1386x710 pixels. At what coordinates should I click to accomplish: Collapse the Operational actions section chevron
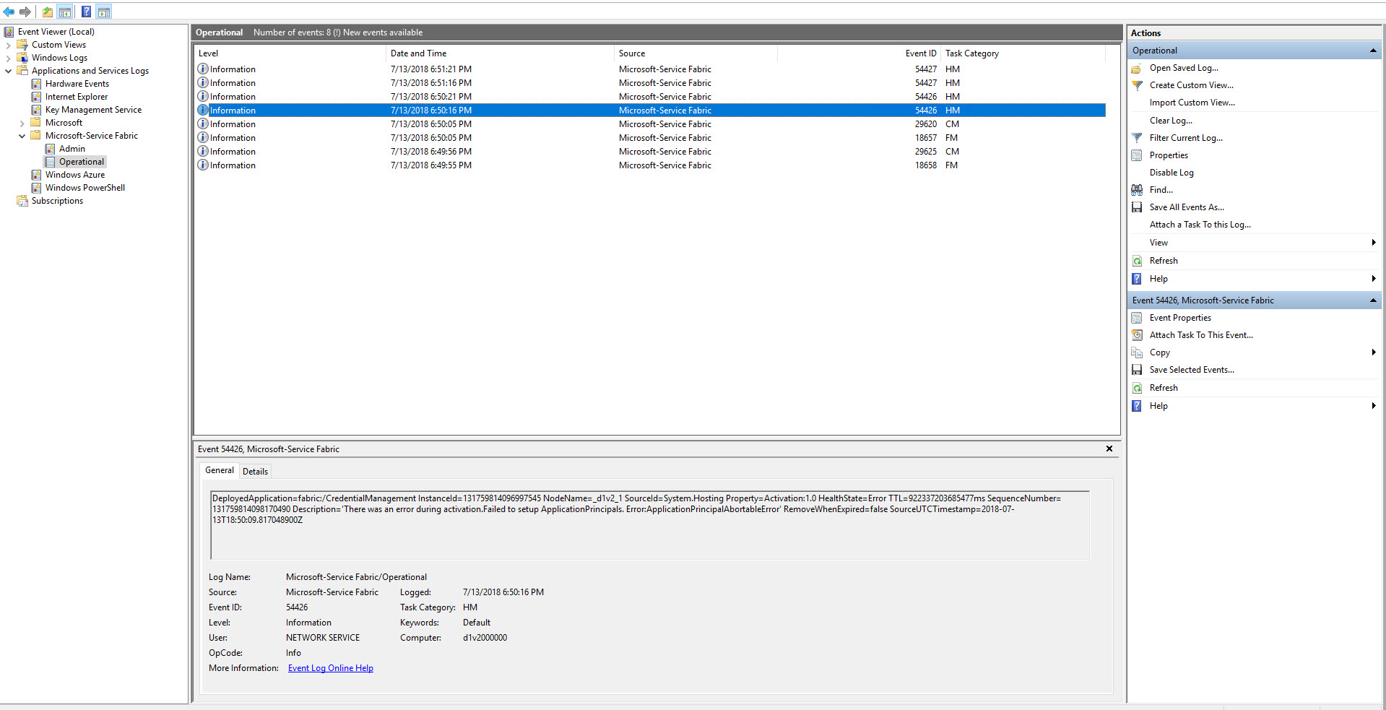[1373, 50]
